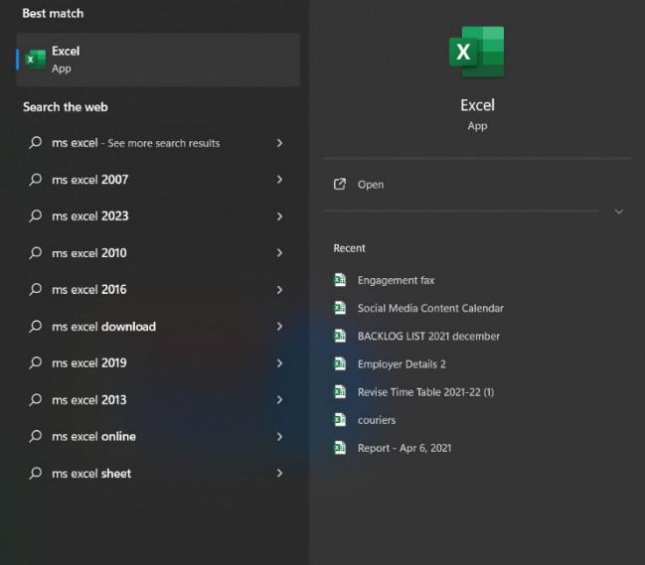The image size is (645, 565).
Task: Expand chevron for ms excel 2016
Action: coord(279,290)
